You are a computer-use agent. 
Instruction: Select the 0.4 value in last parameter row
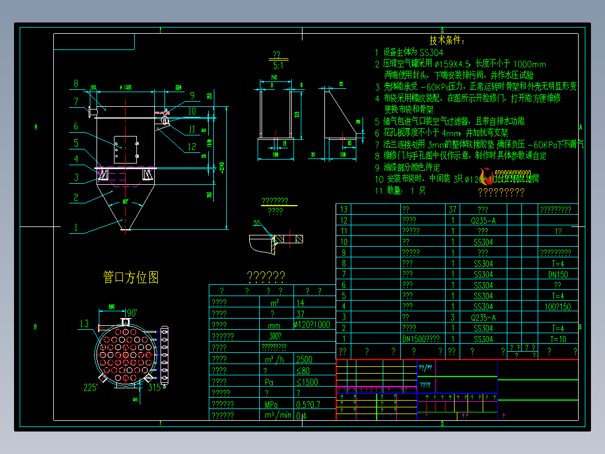301,416
